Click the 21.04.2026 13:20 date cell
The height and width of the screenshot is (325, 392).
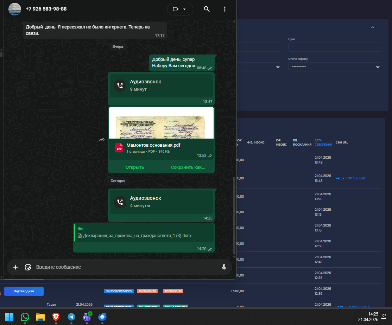point(323,196)
